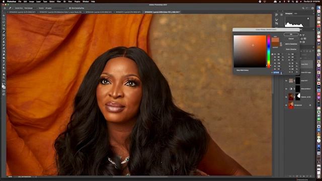Select the Lasso tool
The image size is (322, 181).
[x=4, y=22]
